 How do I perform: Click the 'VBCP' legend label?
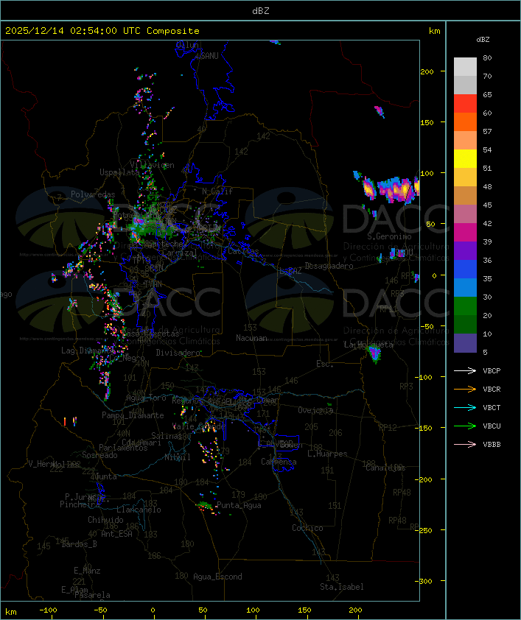[x=492, y=371]
